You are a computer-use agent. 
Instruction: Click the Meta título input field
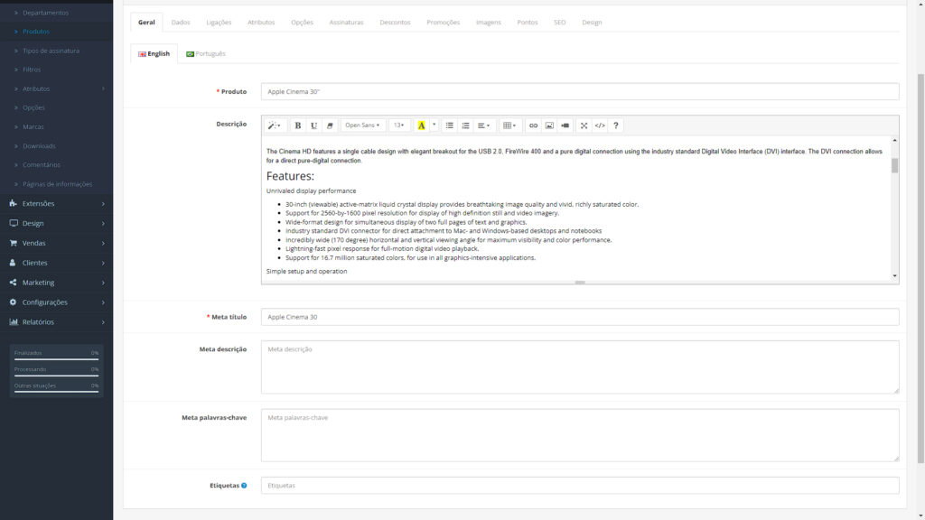(580, 317)
